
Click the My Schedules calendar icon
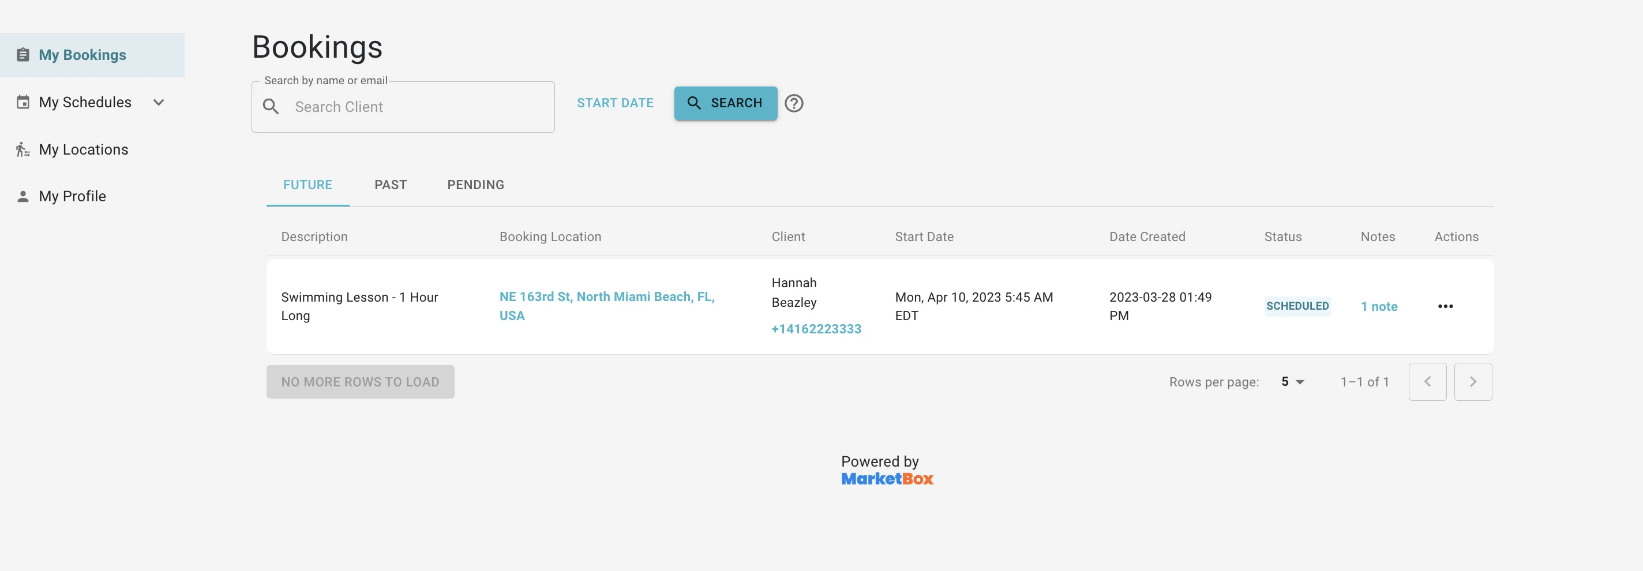click(x=23, y=102)
